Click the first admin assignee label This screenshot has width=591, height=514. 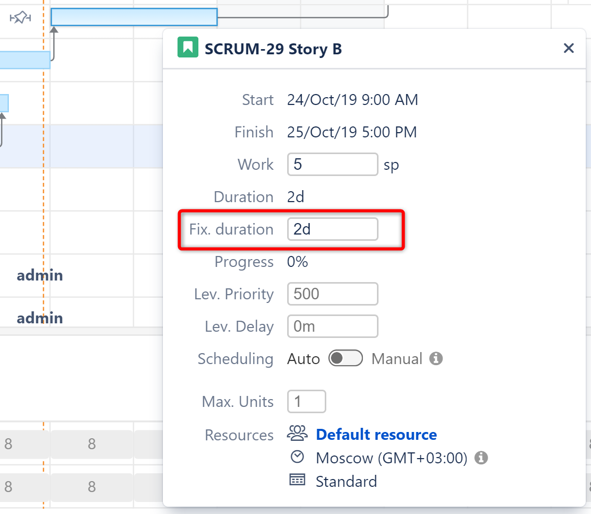(x=40, y=275)
